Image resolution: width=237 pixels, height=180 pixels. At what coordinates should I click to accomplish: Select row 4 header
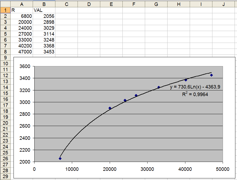[5, 28]
